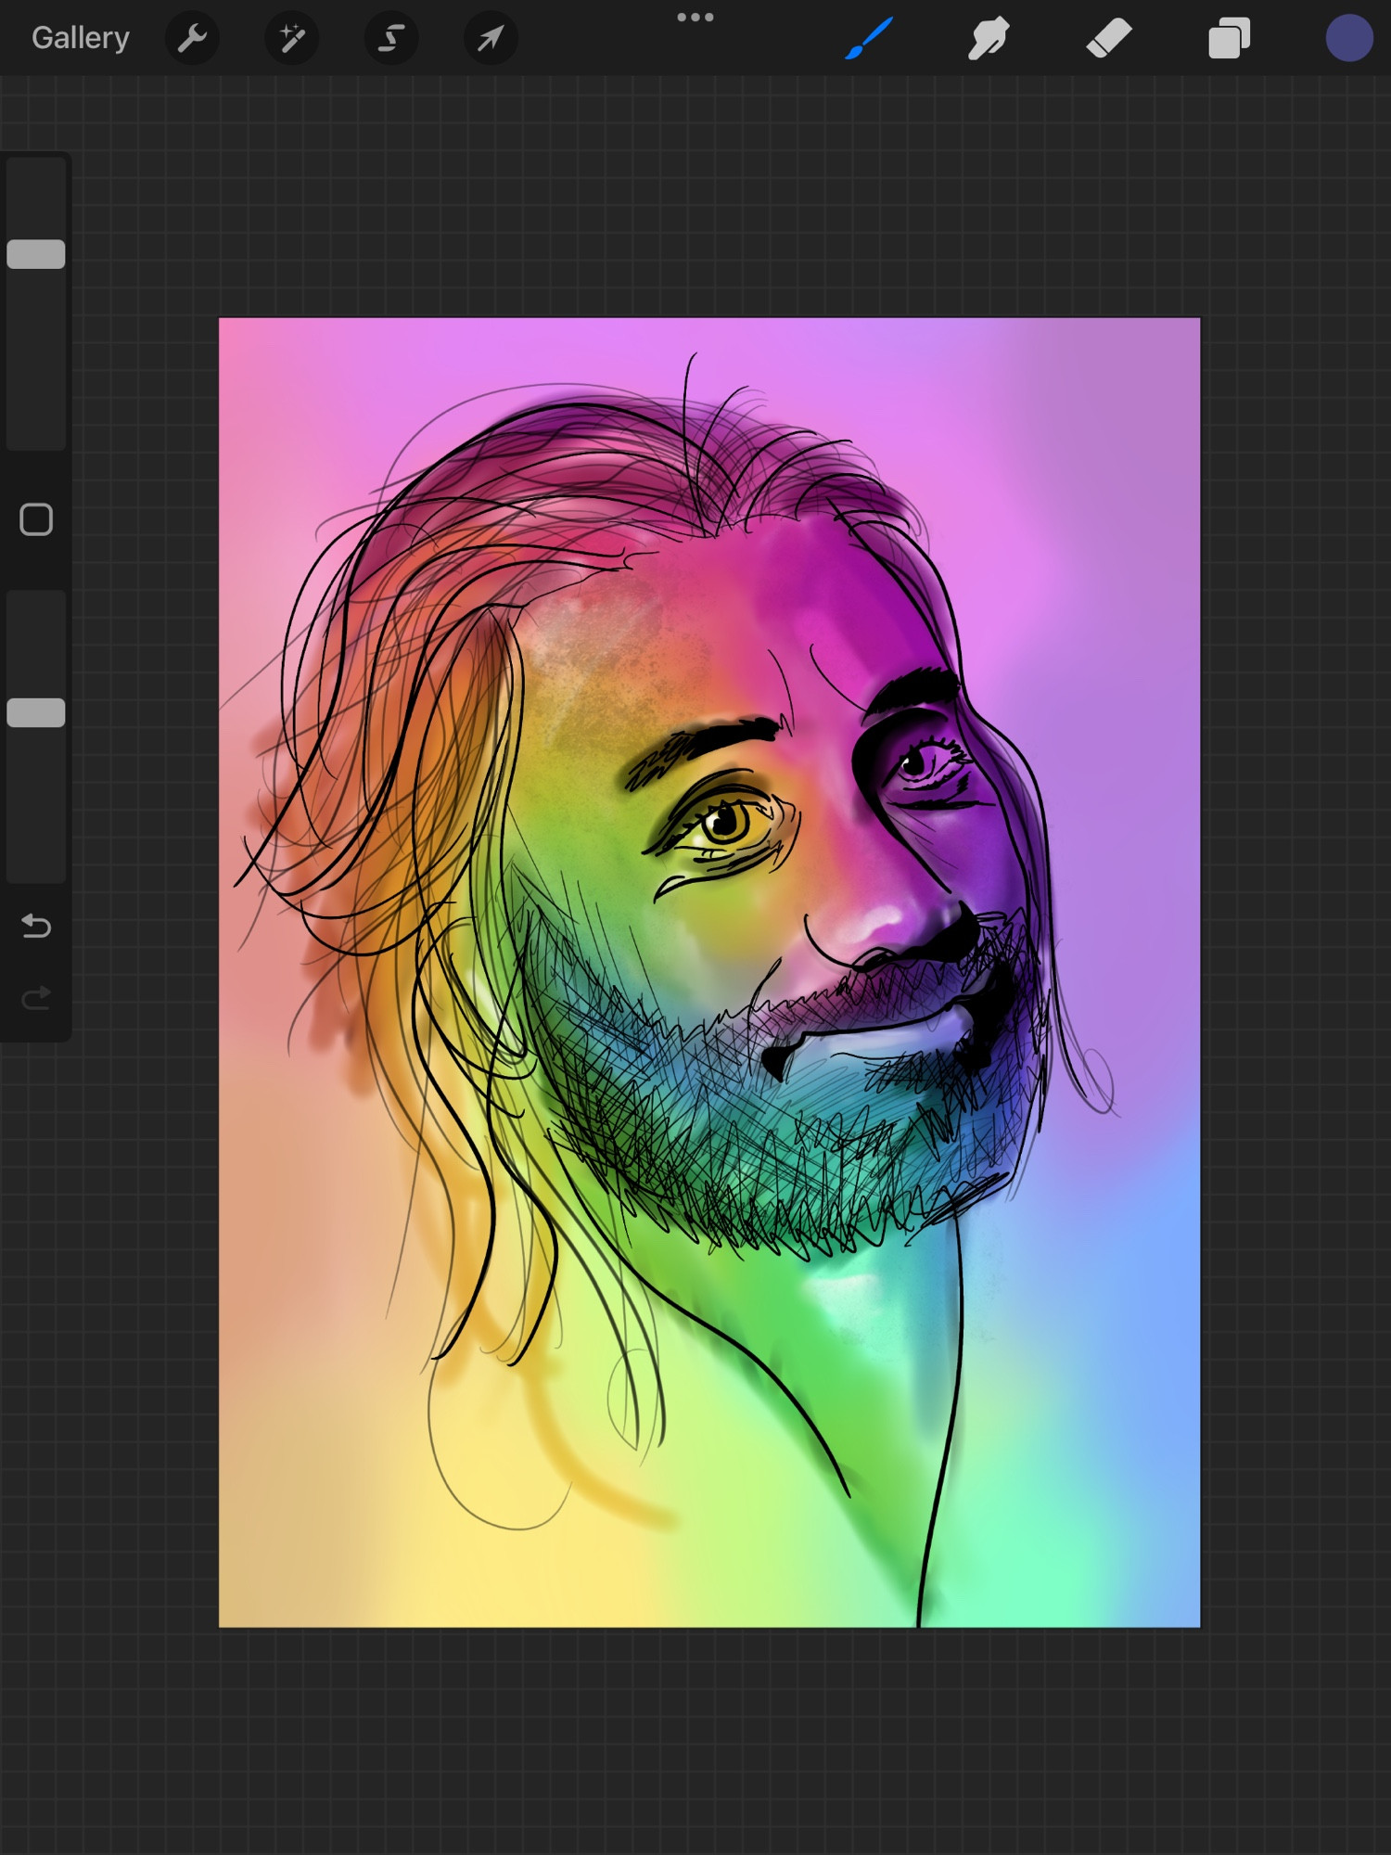Tap the rainbow portrait canvas
Viewport: 1391px width, 1855px height.
[709, 972]
